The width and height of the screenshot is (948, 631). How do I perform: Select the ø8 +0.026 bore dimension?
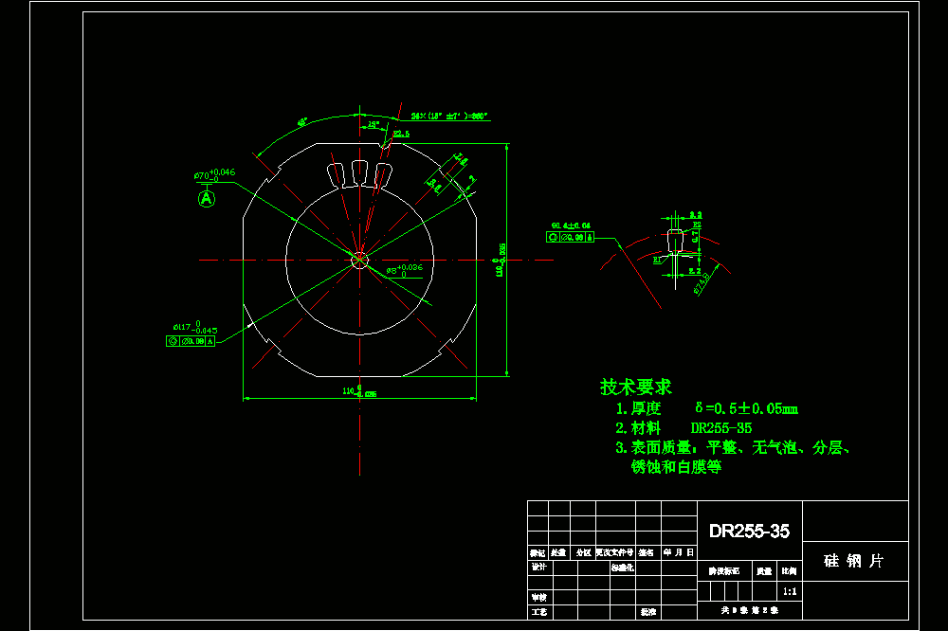point(405,270)
